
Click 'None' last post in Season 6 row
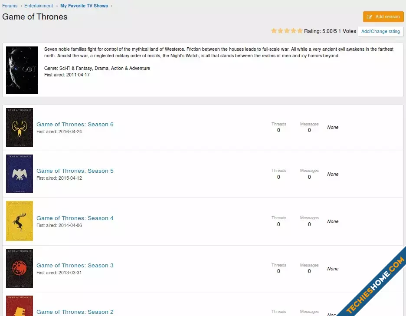[x=333, y=128]
